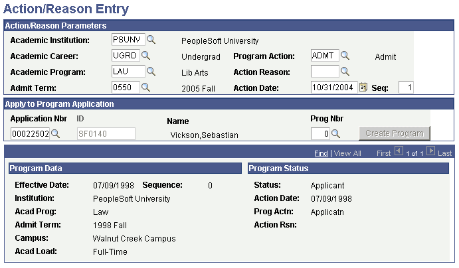Click the Prog Nbr input field
The width and height of the screenshot is (459, 268).
click(320, 134)
